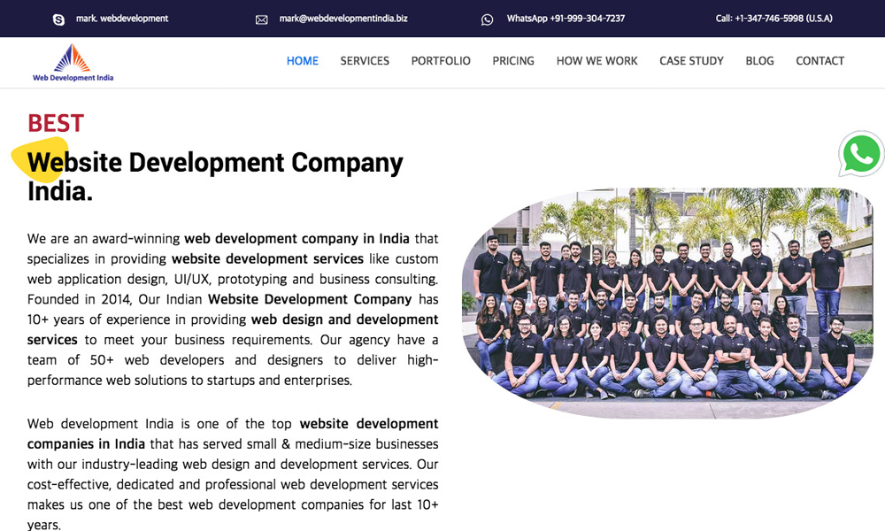Navigate to the PORTFOLIO page

pyautogui.click(x=441, y=61)
